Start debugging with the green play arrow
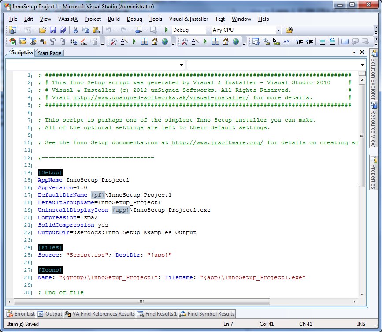This screenshot has height=332, width=382. 167,30
